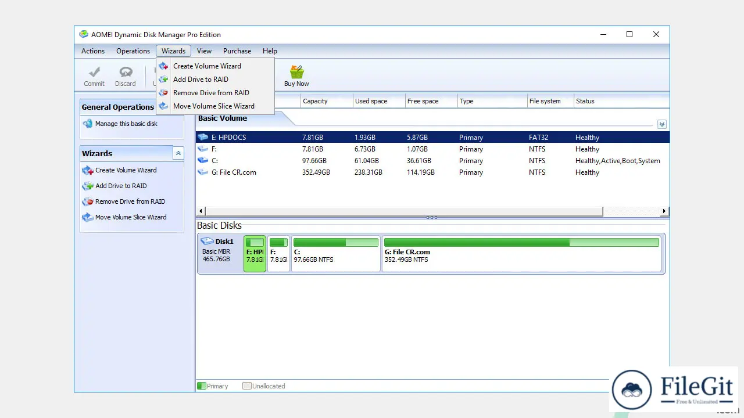
Task: Sort by the Type column header
Action: (492, 101)
